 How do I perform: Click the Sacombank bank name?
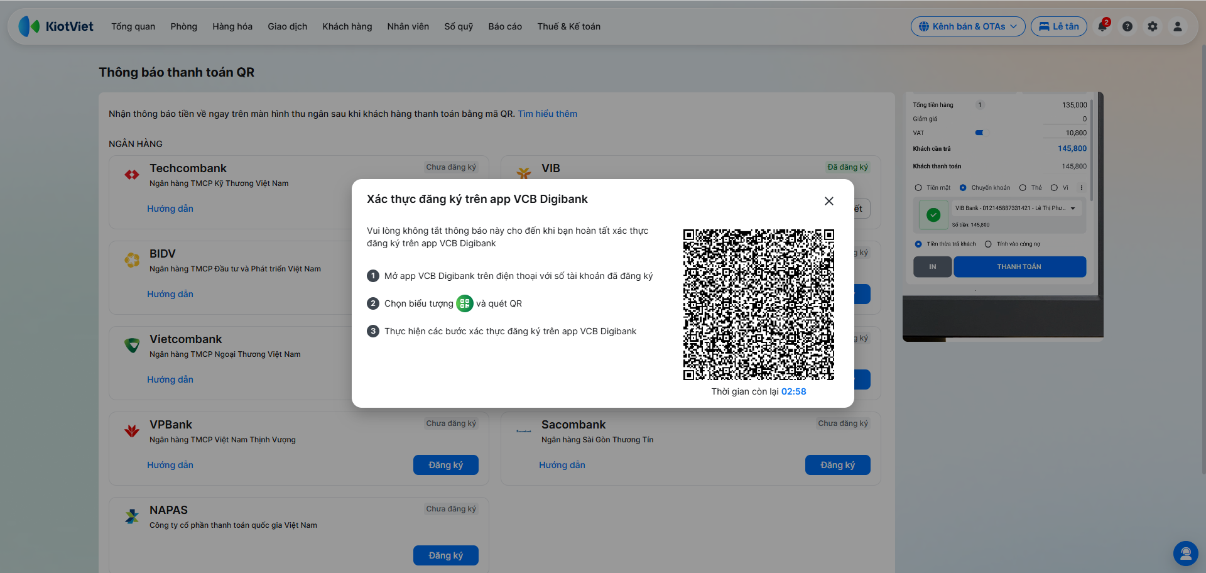point(573,425)
